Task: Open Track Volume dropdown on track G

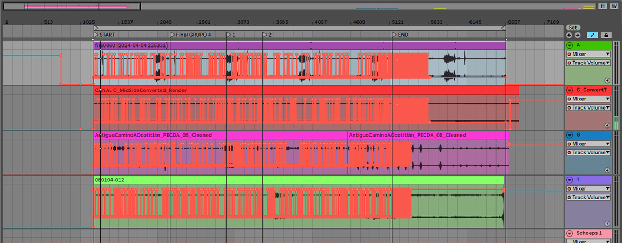Action: pos(588,153)
